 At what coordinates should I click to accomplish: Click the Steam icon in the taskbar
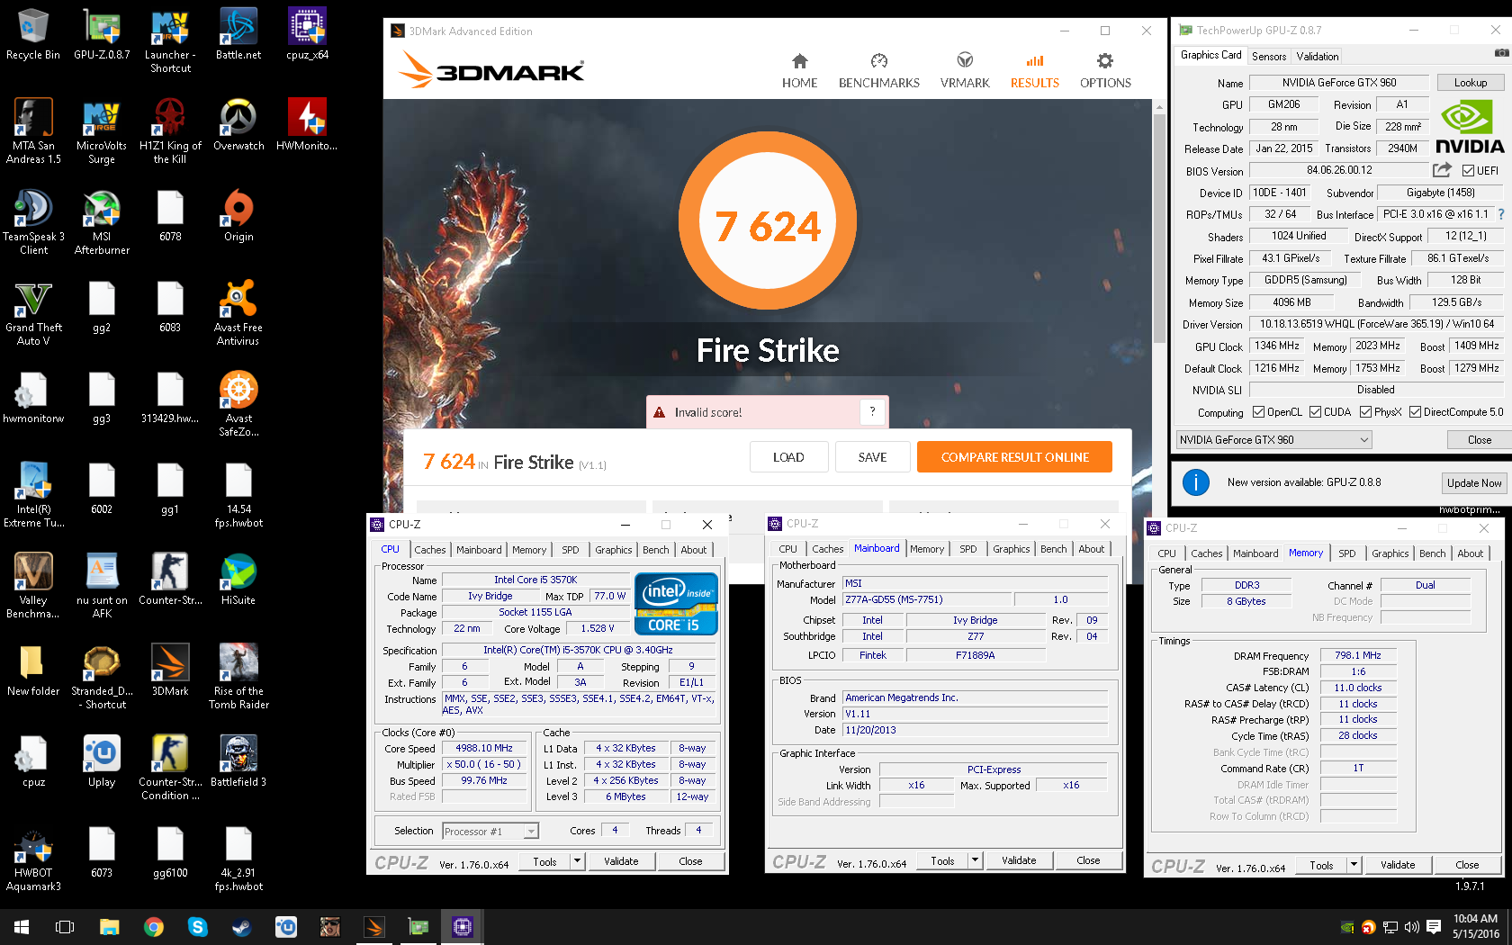click(x=242, y=927)
